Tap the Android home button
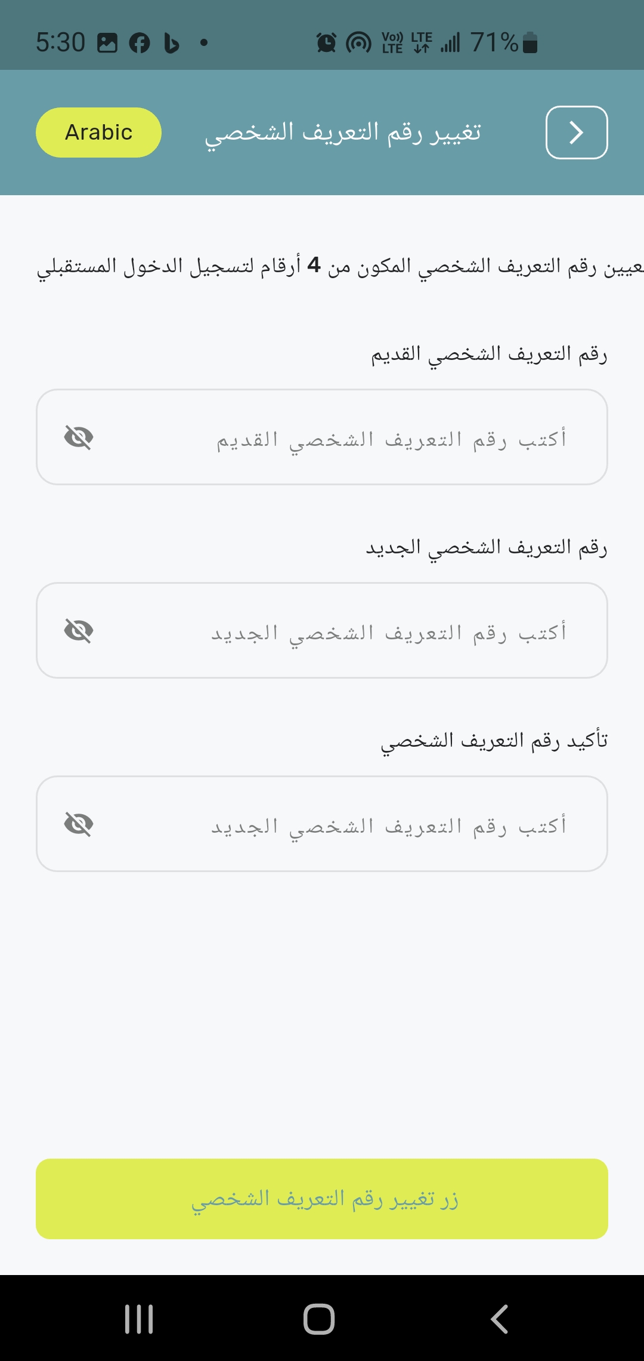 [x=319, y=1319]
